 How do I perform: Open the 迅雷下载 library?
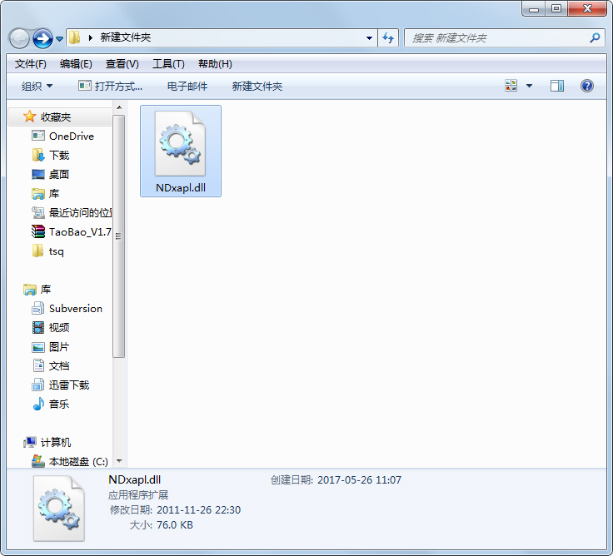click(x=69, y=385)
